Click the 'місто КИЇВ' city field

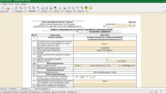point(122,61)
